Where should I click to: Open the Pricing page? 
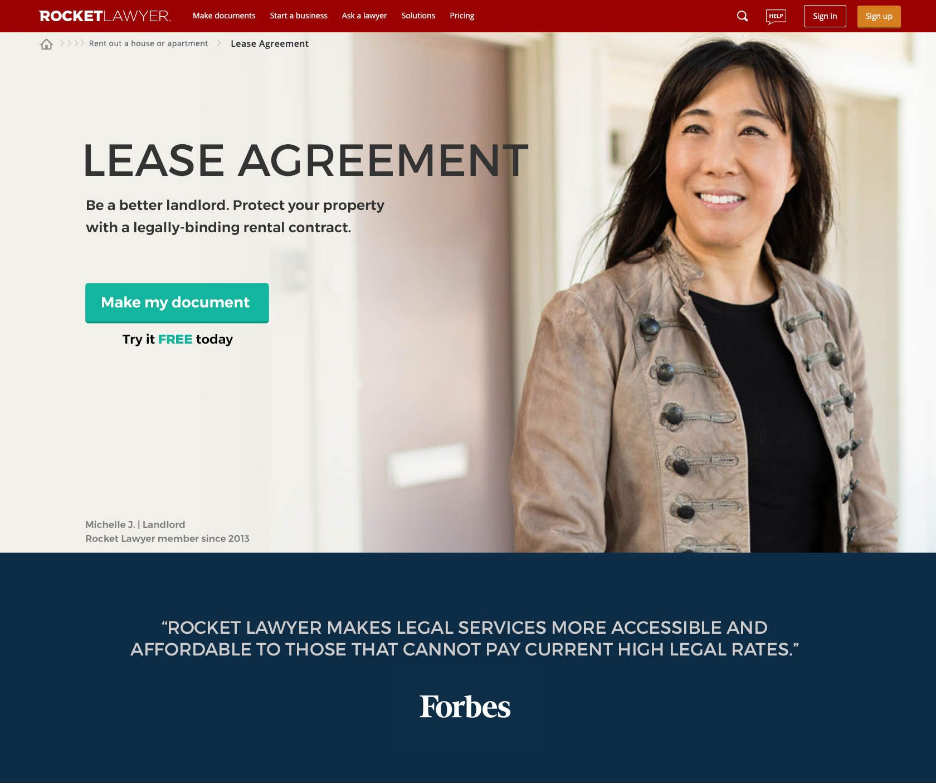coord(462,16)
